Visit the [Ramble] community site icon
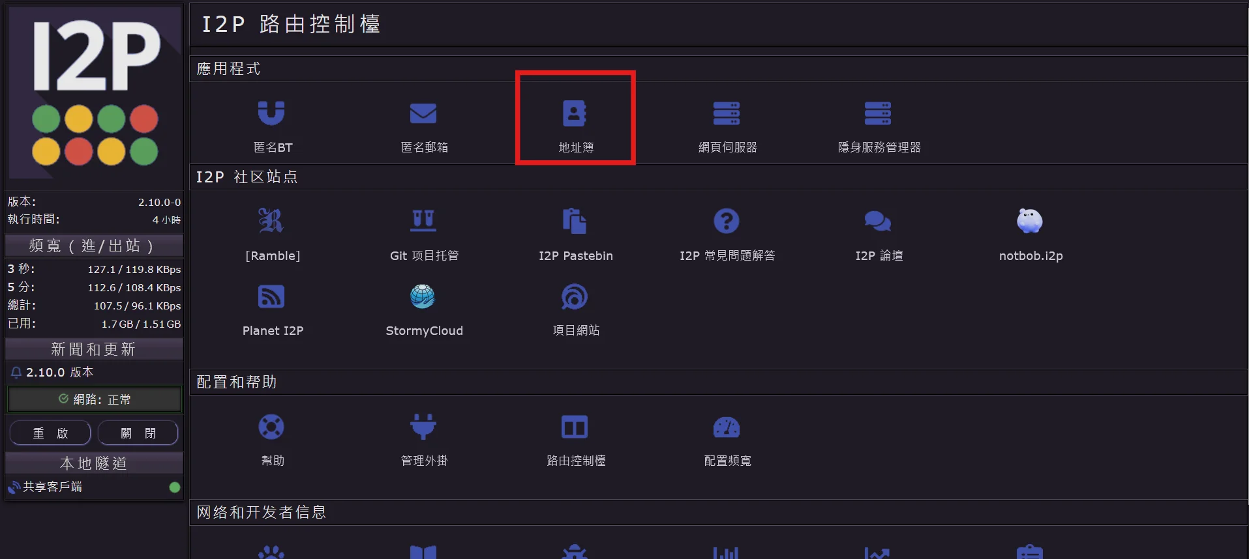This screenshot has height=559, width=1249. click(x=271, y=222)
